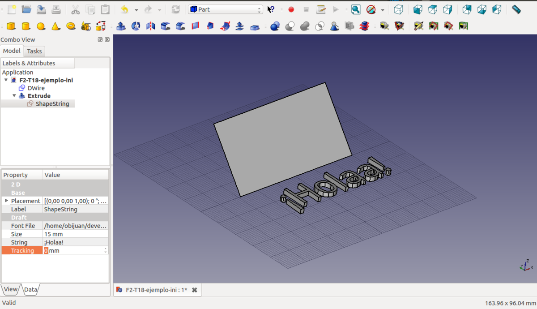Create a cone primitive
The image size is (537, 309).
click(55, 26)
